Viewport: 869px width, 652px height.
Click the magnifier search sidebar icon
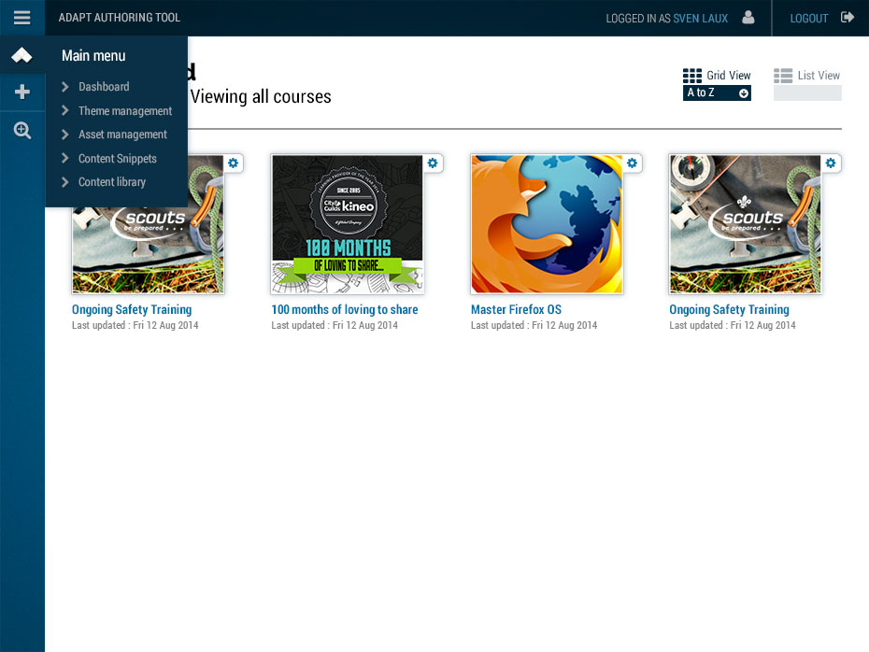22,131
